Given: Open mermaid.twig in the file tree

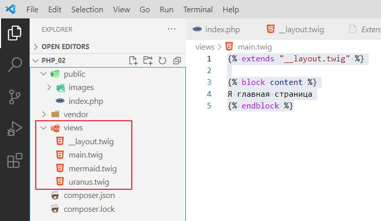Looking at the screenshot, I should coord(92,168).
